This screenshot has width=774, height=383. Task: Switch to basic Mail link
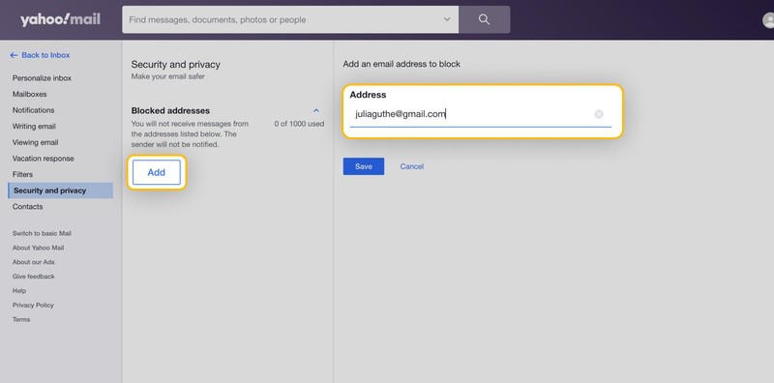click(42, 233)
